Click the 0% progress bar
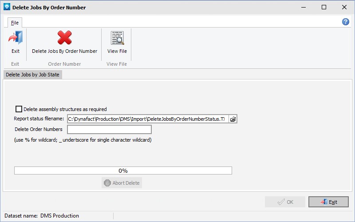This screenshot has height=222, width=355. click(x=123, y=170)
